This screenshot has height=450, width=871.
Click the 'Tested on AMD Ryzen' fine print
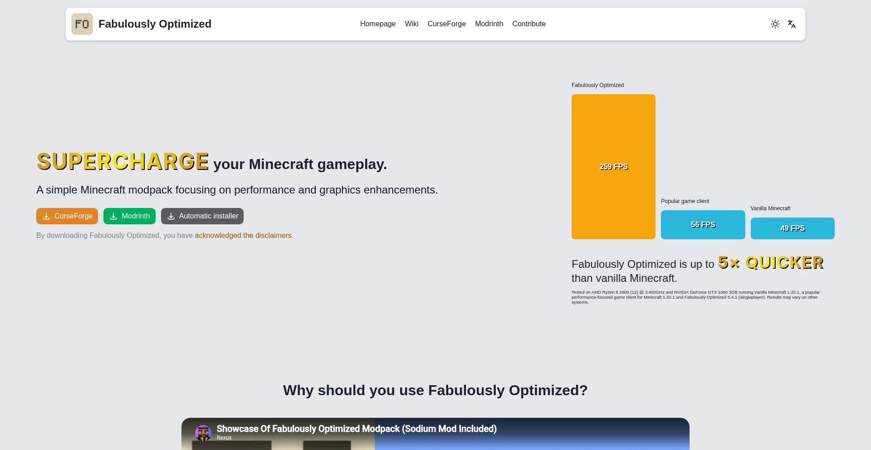coord(695,297)
